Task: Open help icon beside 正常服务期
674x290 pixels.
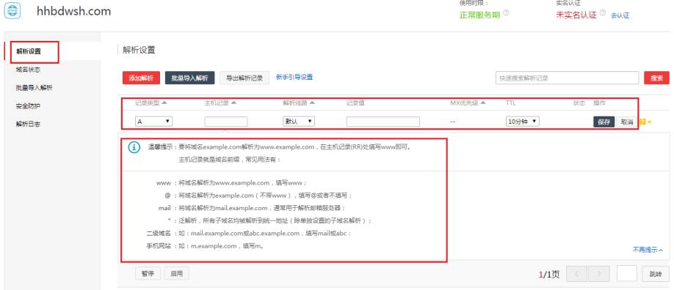Action: [506, 13]
